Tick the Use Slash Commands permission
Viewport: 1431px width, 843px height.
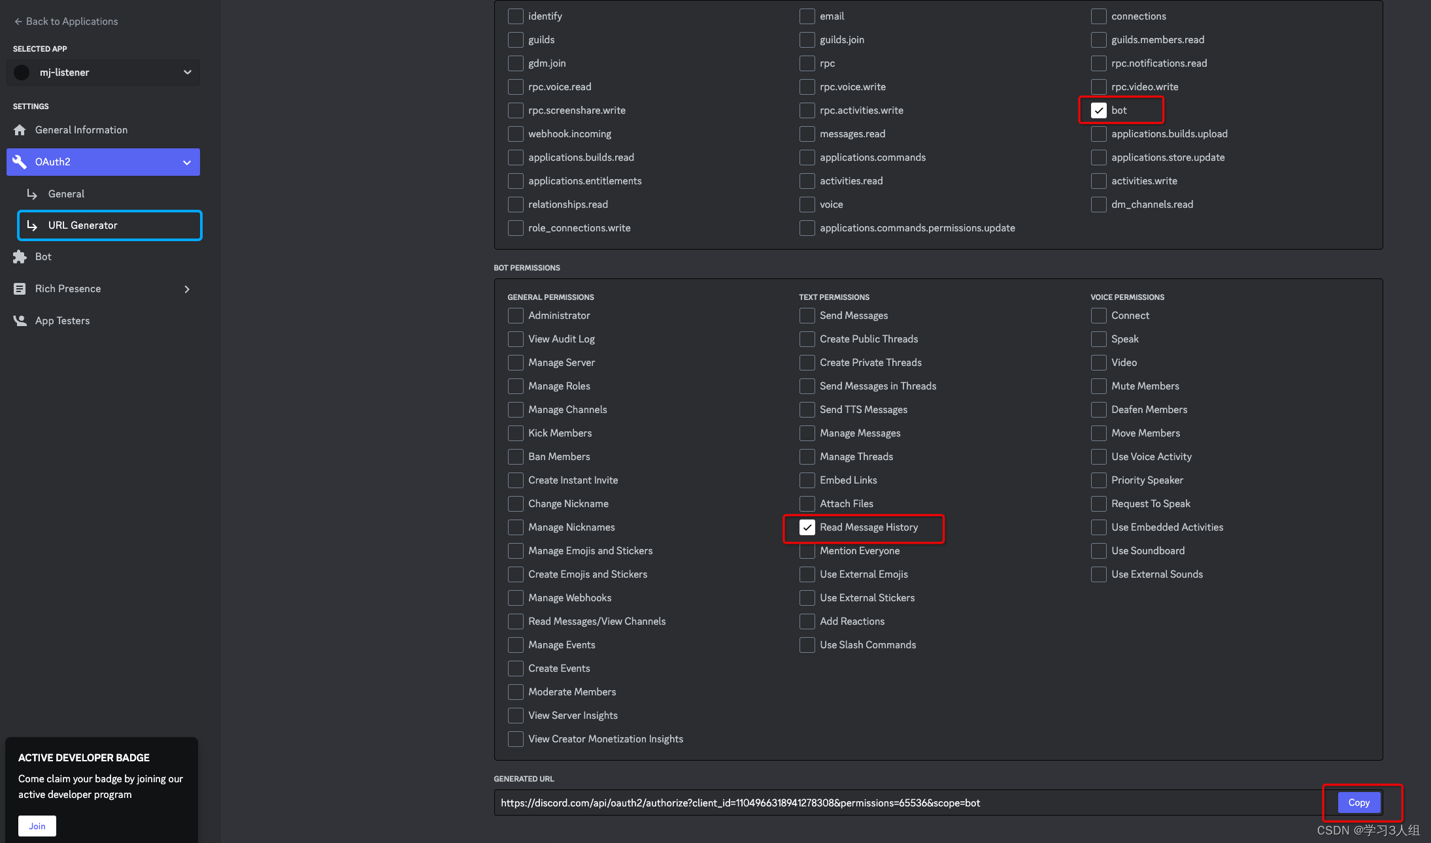tap(807, 645)
